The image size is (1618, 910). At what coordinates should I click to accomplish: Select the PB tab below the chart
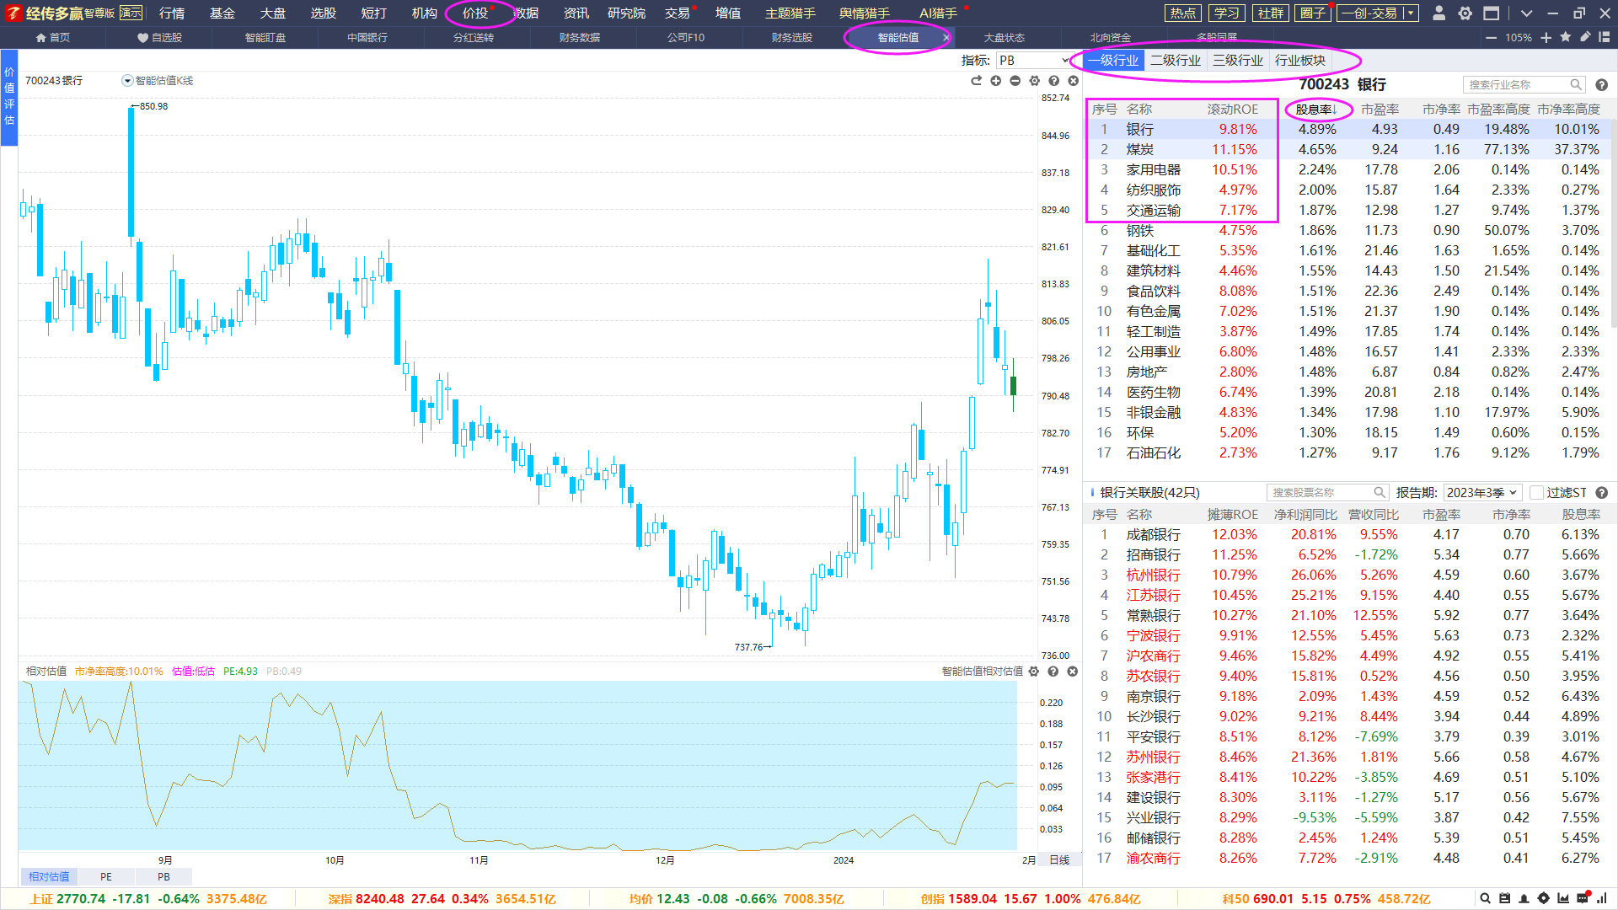pyautogui.click(x=163, y=876)
